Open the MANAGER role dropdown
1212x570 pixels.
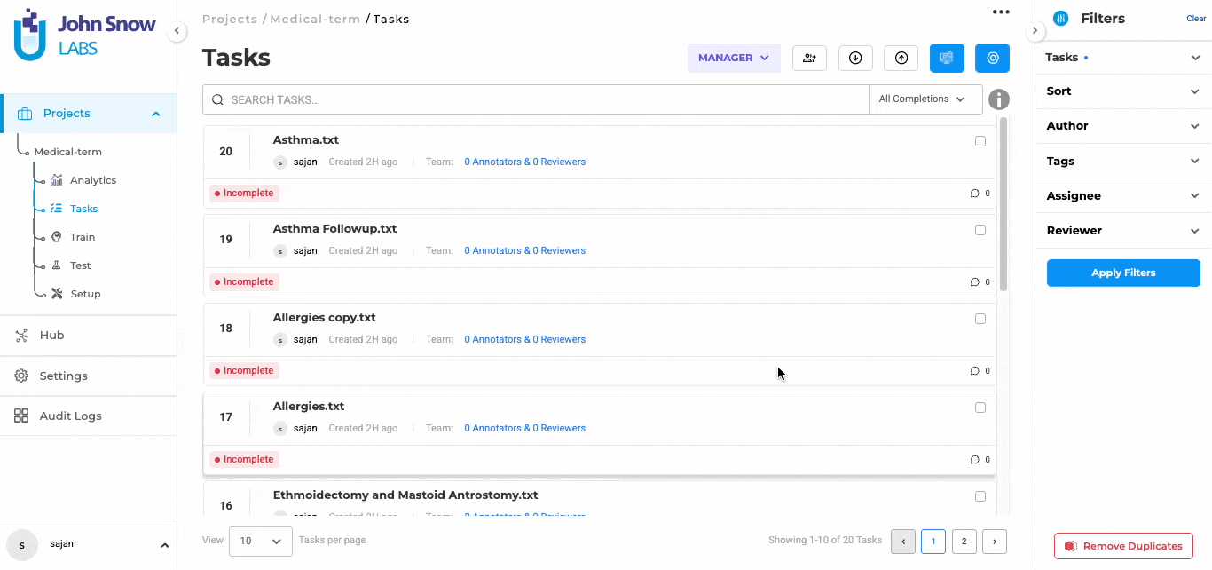(x=733, y=58)
